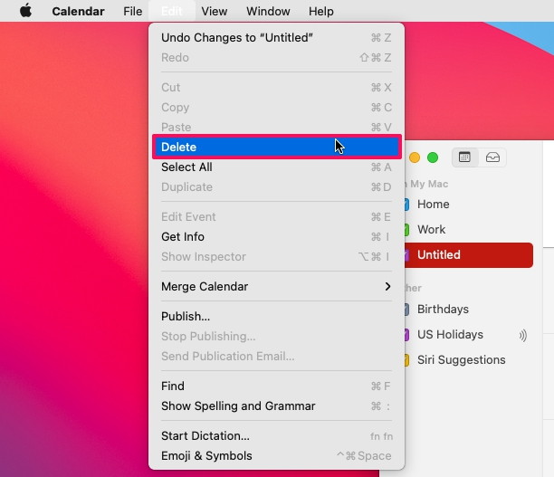Open the Apple menu

tap(25, 11)
